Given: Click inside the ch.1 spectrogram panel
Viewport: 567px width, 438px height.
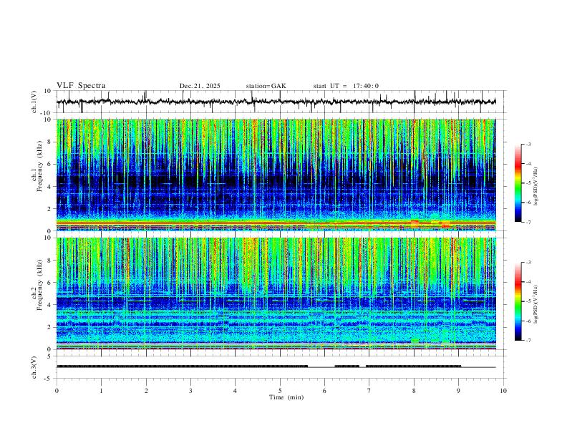Looking at the screenshot, I should 276,175.
